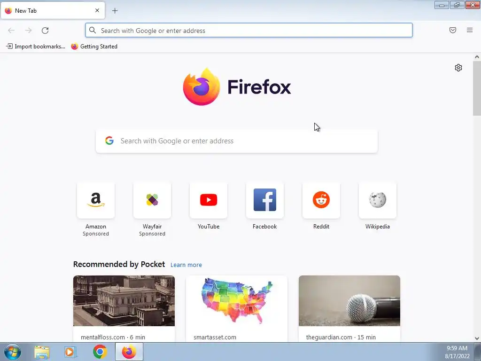Click the theguardian.com · 15 min label
The image size is (481, 361).
point(341,337)
